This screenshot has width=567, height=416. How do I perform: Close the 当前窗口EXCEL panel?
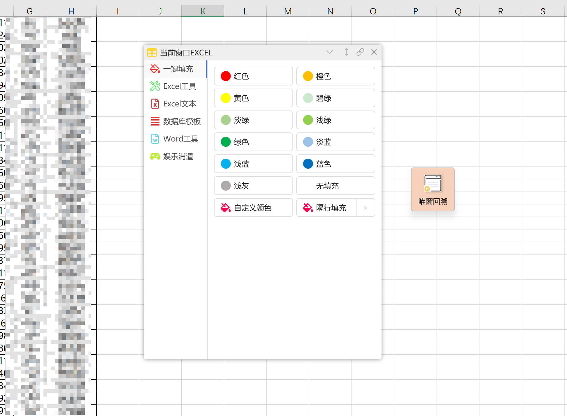(x=374, y=52)
